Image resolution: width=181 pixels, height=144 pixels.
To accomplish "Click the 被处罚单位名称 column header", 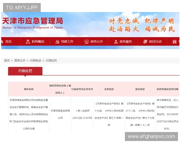I will coord(60,89).
